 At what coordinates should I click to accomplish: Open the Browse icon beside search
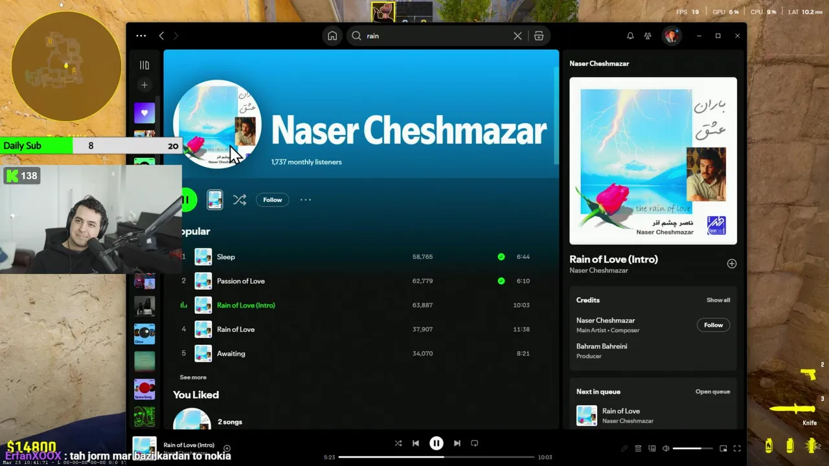click(539, 36)
